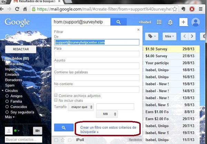Click the browser forward arrow
The image size is (207, 144).
click(x=9, y=9)
